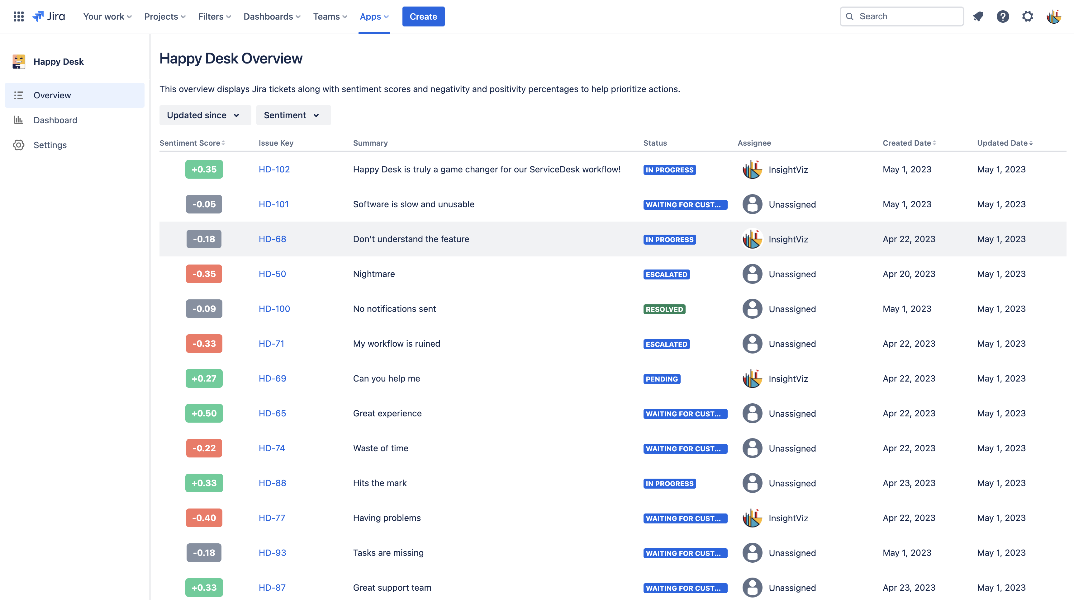The image size is (1074, 600).
Task: Open the notifications icon in the header
Action: [978, 17]
